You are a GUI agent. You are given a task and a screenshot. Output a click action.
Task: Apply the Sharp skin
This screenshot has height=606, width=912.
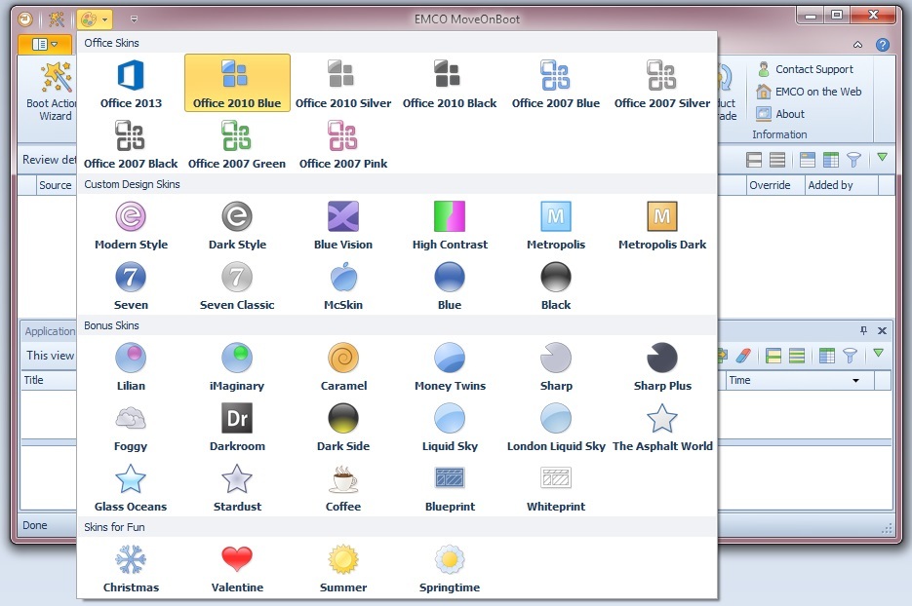click(x=556, y=366)
